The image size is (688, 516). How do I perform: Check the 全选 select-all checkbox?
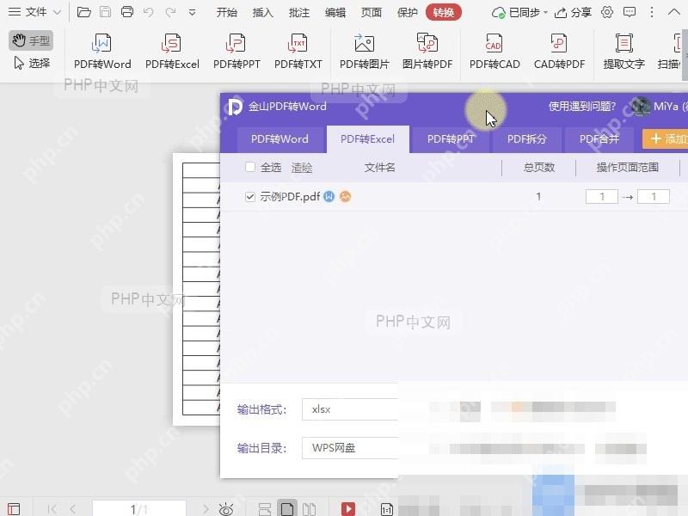point(250,167)
